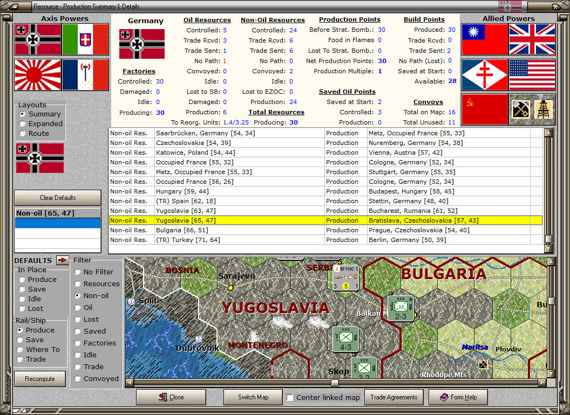Open Trade Agreements
The height and width of the screenshot is (415, 570).
click(x=393, y=397)
